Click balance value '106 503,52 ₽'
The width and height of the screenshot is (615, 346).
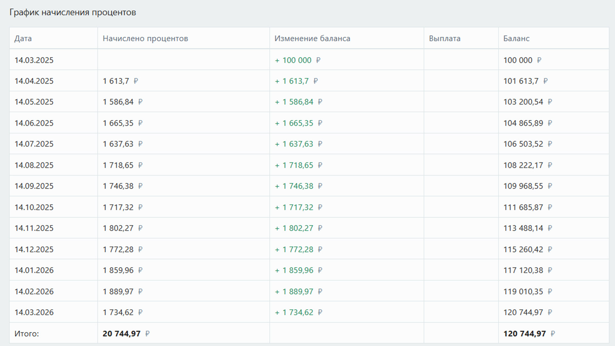pos(528,144)
